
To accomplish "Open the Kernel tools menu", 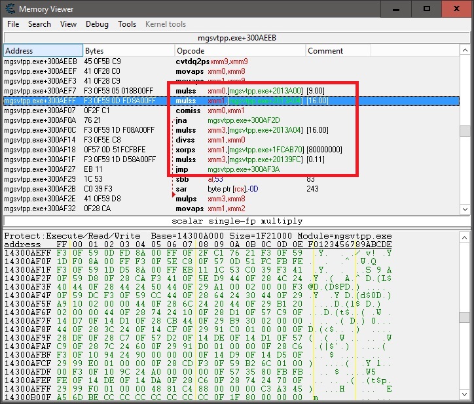I will pyautogui.click(x=166, y=24).
